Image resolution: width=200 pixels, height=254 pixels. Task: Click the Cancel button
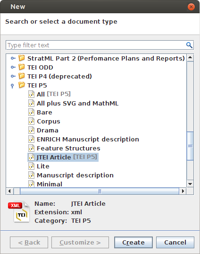175,242
